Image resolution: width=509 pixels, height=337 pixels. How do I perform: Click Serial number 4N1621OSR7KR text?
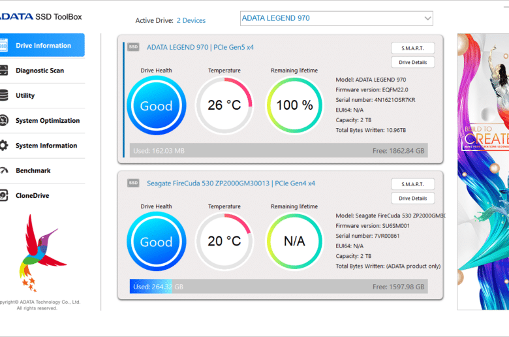click(375, 100)
